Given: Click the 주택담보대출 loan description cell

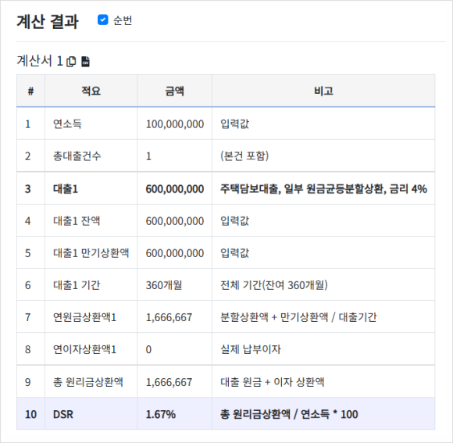Looking at the screenshot, I should tap(323, 189).
